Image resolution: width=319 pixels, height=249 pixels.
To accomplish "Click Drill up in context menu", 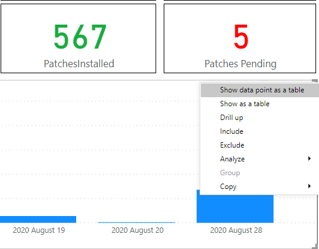I will 260,118.
